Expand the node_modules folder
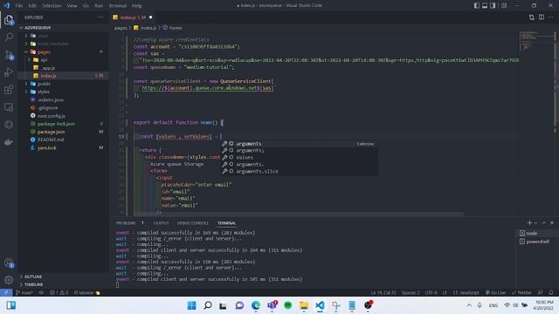This screenshot has width=559, height=314. pyautogui.click(x=52, y=44)
